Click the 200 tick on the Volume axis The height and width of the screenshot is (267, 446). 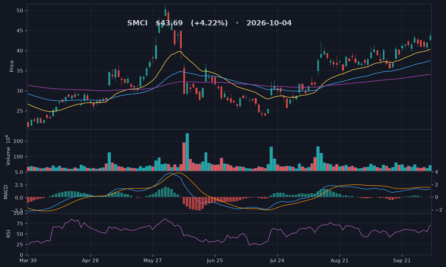click(18, 141)
